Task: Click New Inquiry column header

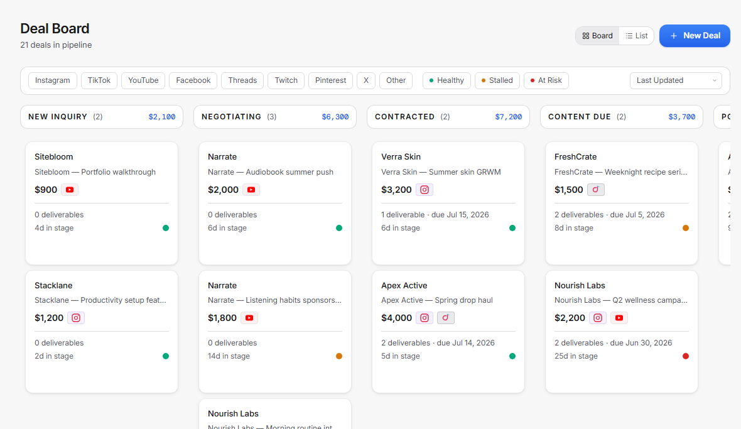Action: point(102,117)
